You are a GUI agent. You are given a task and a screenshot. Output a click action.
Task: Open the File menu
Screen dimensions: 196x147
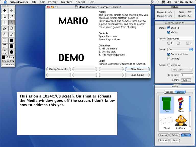click(x=34, y=2)
